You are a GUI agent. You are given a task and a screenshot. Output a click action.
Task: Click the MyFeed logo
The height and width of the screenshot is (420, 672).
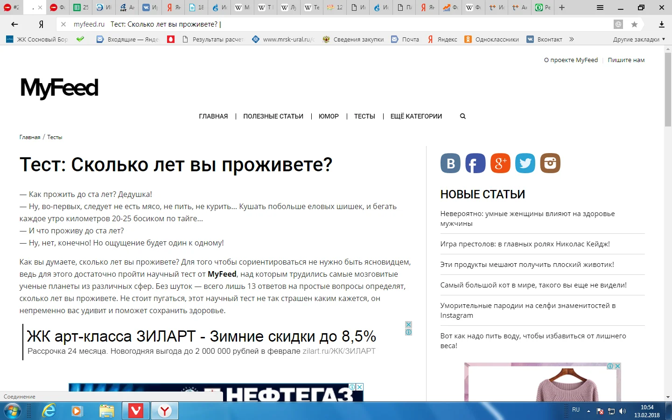[59, 88]
